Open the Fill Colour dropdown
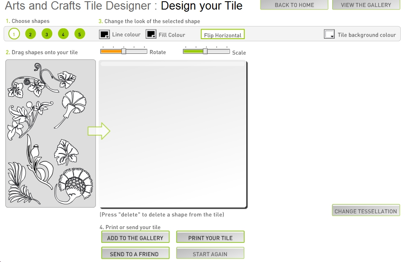This screenshot has width=407, height=262. tap(151, 35)
